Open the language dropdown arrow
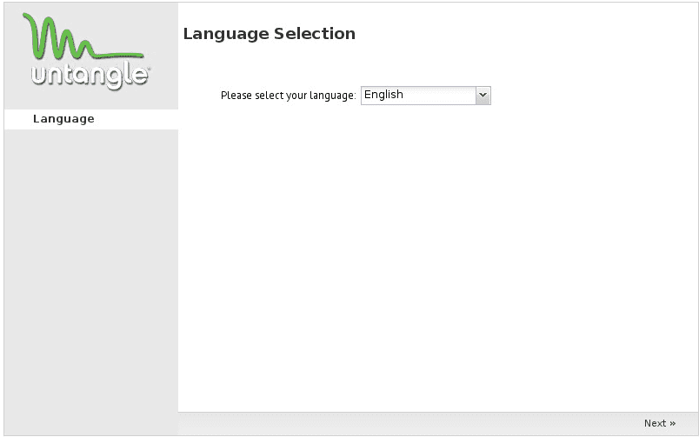Viewport: 699px width, 437px height. pyautogui.click(x=483, y=96)
